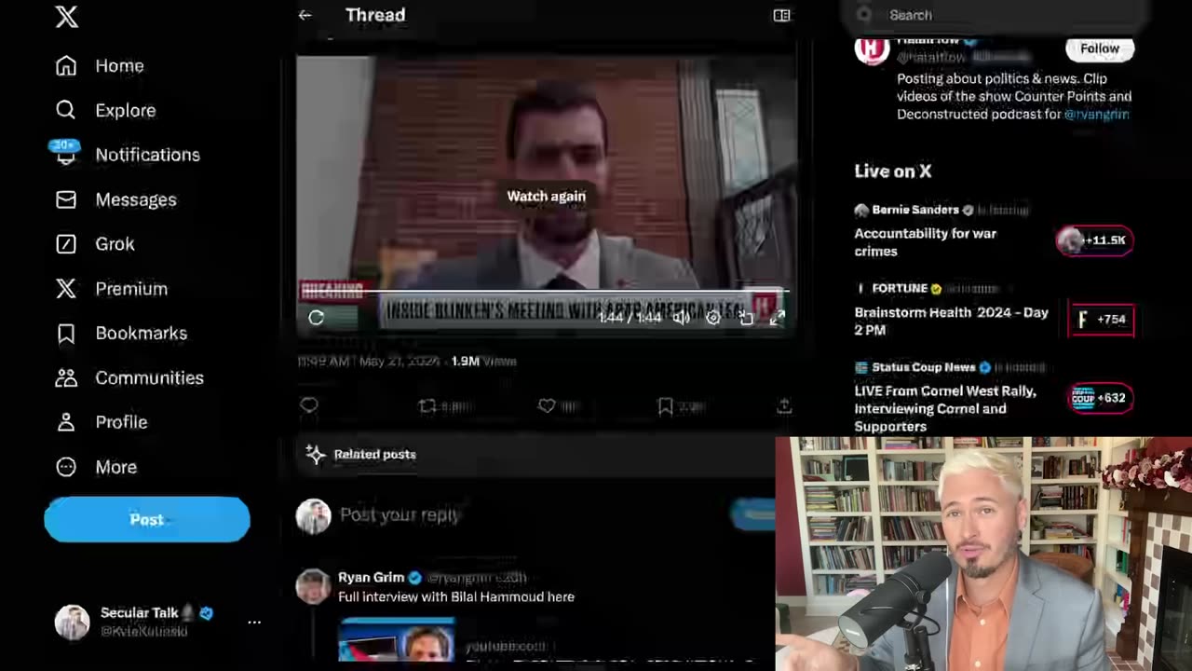Open Ryan Grim's name in reply
Screen dimensions: 1192x671
(371, 578)
